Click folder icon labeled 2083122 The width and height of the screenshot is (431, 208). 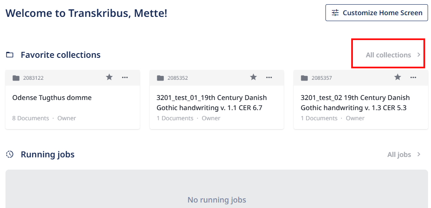[16, 78]
